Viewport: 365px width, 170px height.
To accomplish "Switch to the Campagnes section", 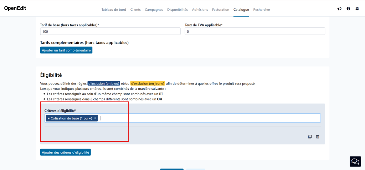I will (154, 10).
